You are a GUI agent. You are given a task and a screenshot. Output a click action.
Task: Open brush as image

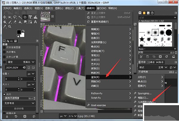coord(173,56)
